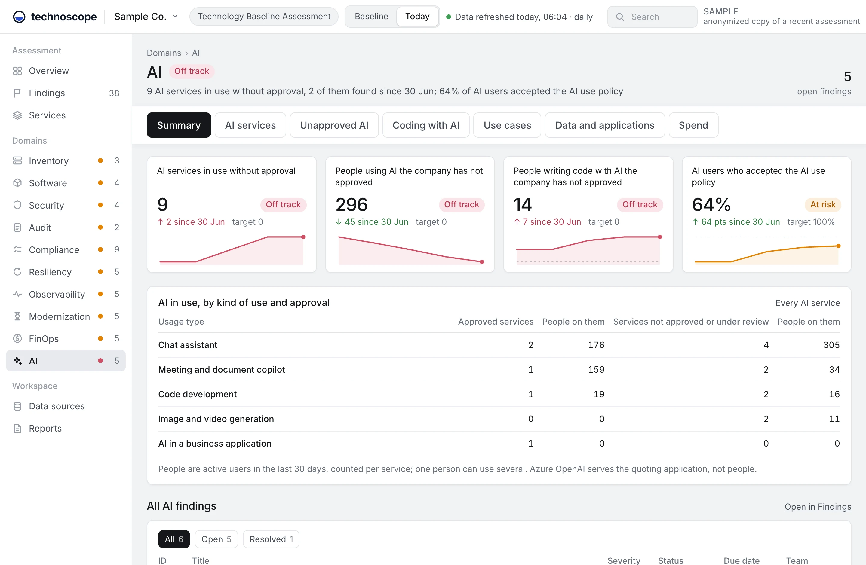Open the Use cases tab
Viewport: 866px width, 565px height.
tap(507, 125)
